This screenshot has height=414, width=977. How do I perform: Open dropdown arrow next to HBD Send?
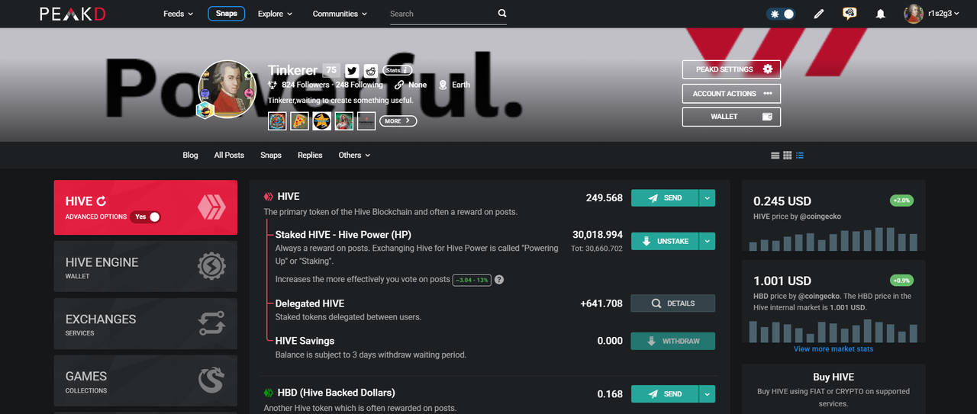click(707, 394)
